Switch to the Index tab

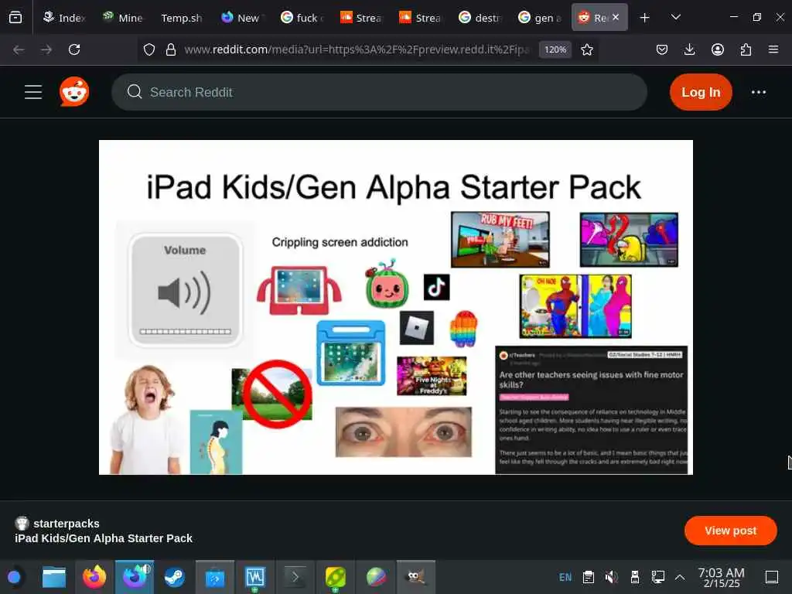tap(64, 18)
